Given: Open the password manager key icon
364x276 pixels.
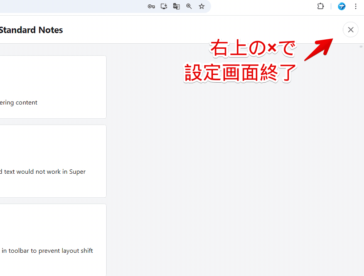Looking at the screenshot, I should tap(151, 7).
